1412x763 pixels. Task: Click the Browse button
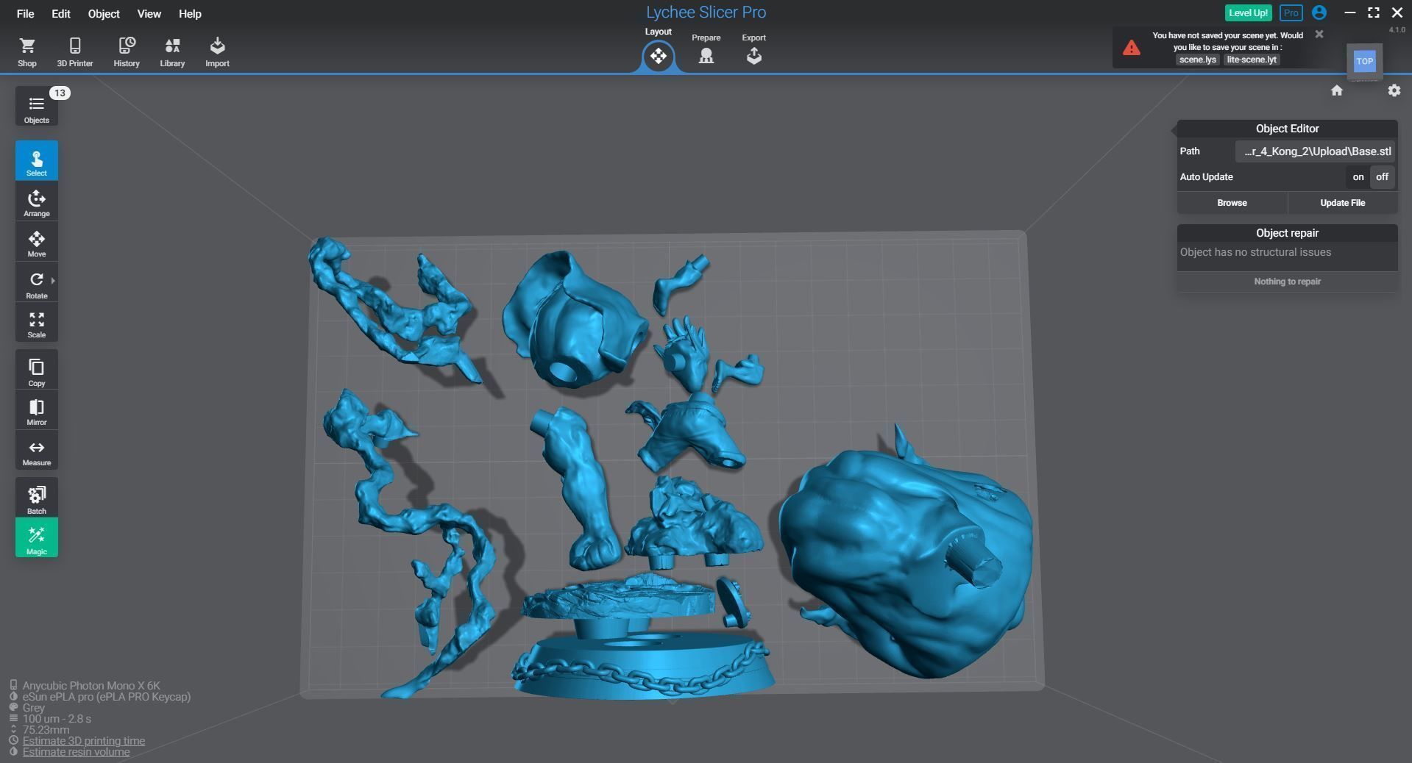point(1232,203)
